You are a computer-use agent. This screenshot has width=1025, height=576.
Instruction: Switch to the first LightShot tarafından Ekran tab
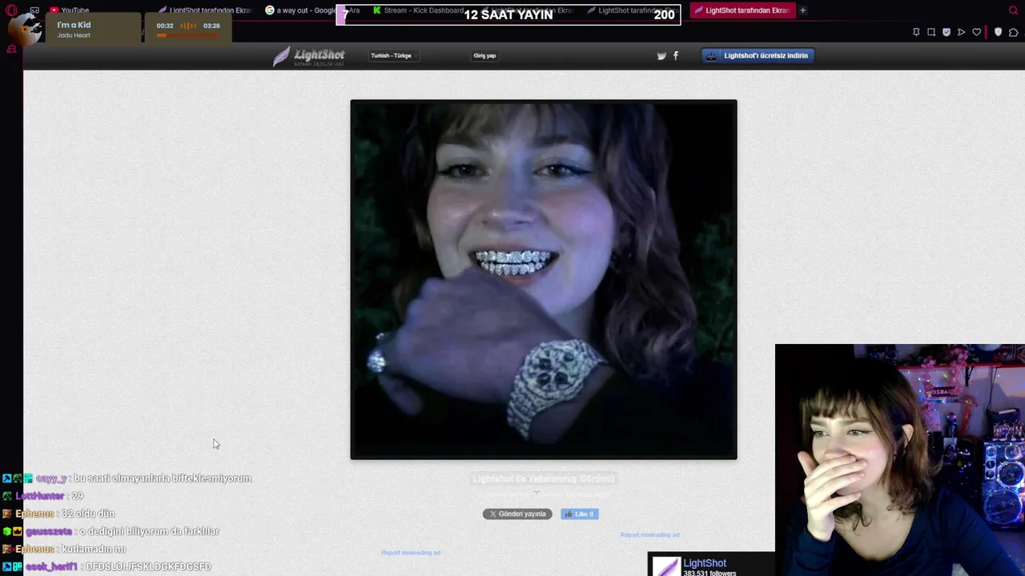(x=204, y=10)
